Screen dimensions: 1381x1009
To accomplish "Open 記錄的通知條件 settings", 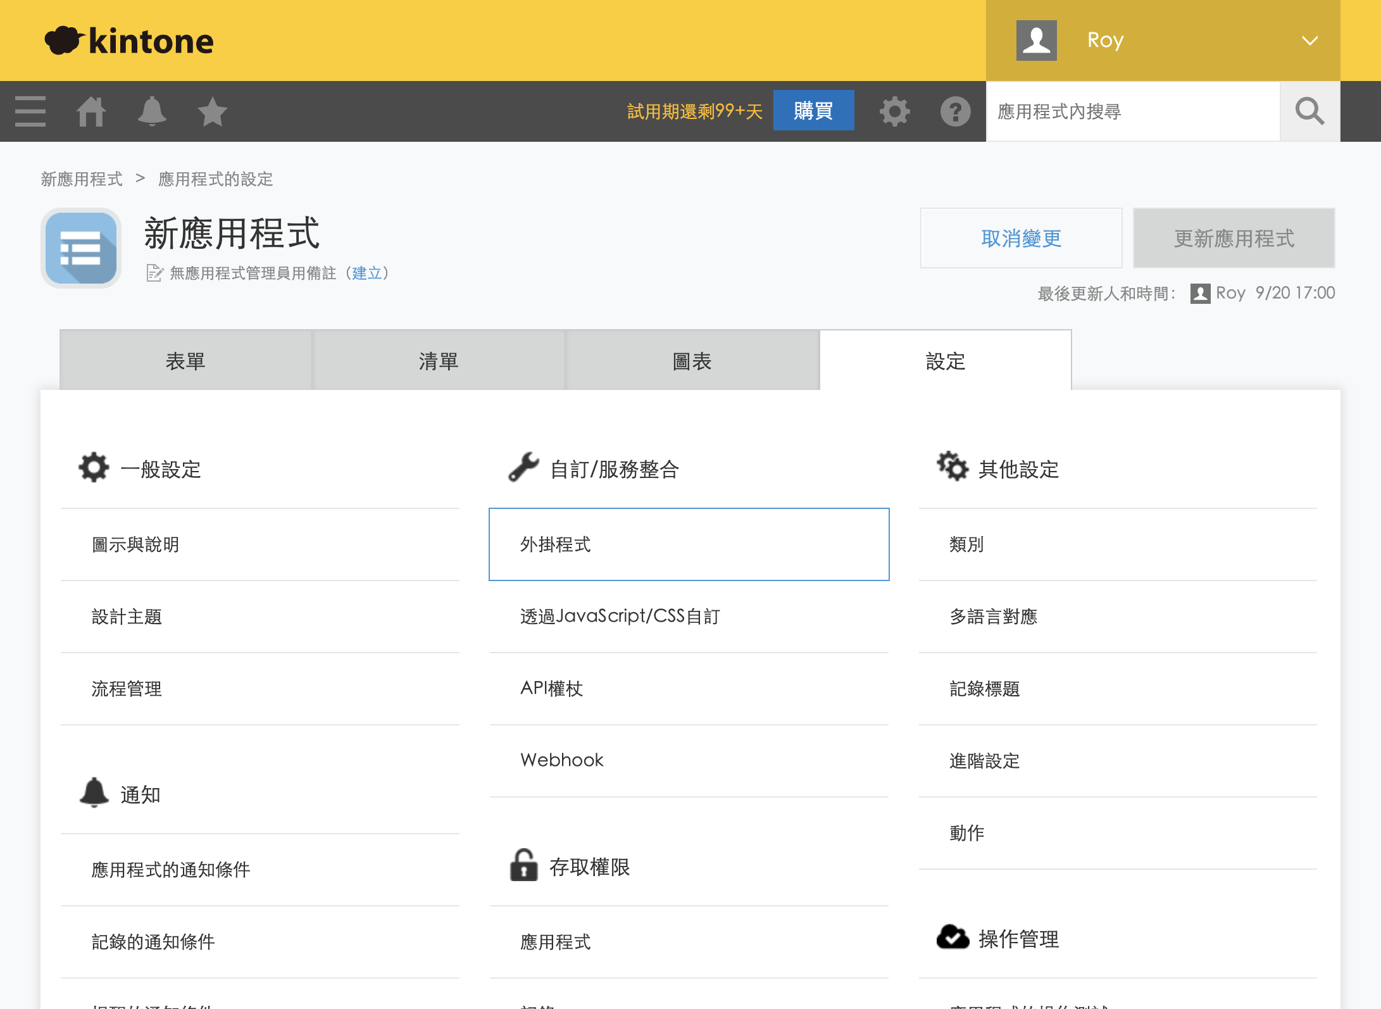I will (260, 942).
